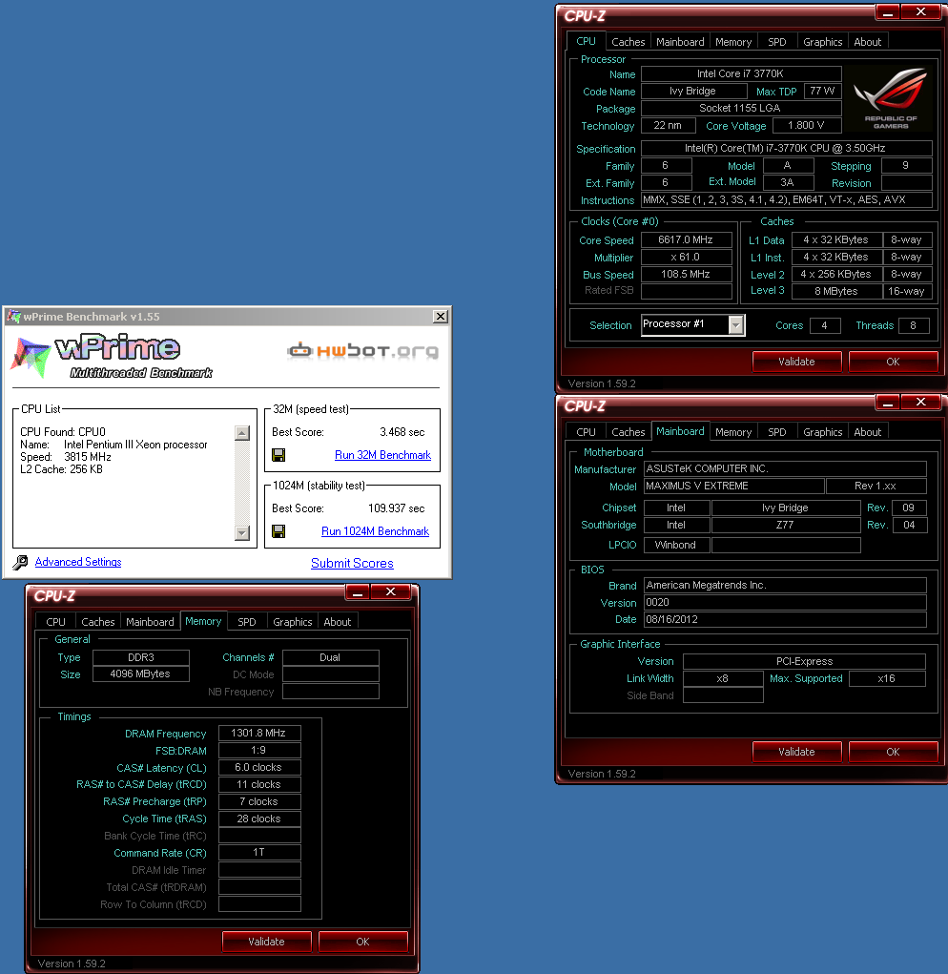
Task: Click the processor name Intel Core i7 3770K
Action: pyautogui.click(x=741, y=73)
